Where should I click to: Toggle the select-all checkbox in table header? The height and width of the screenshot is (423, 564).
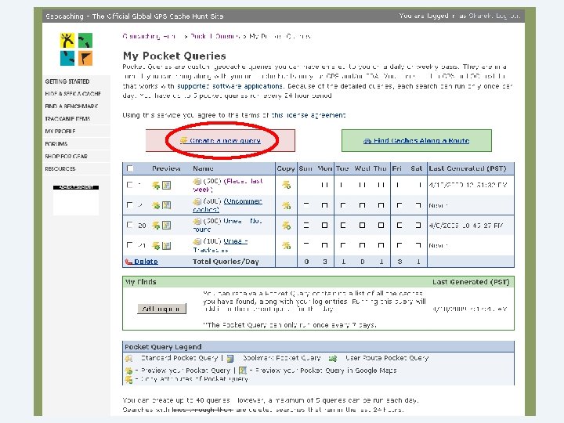coord(130,168)
